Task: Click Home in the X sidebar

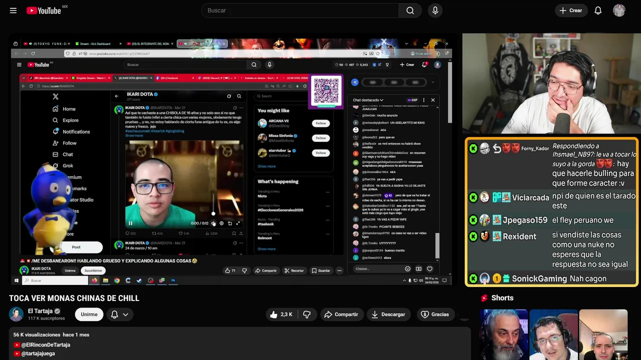Action: coord(65,109)
